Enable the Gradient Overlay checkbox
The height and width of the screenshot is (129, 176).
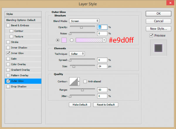pos(8,70)
